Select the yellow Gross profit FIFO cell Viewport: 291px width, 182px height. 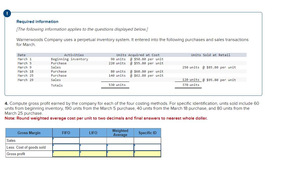coord(66,153)
